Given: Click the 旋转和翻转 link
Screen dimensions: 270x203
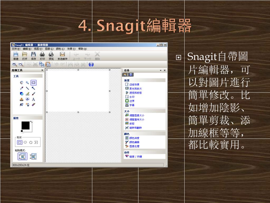Looking at the screenshot, I should click(136, 128).
